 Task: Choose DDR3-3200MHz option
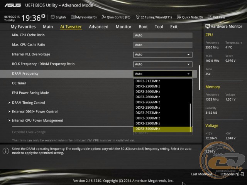(162, 123)
